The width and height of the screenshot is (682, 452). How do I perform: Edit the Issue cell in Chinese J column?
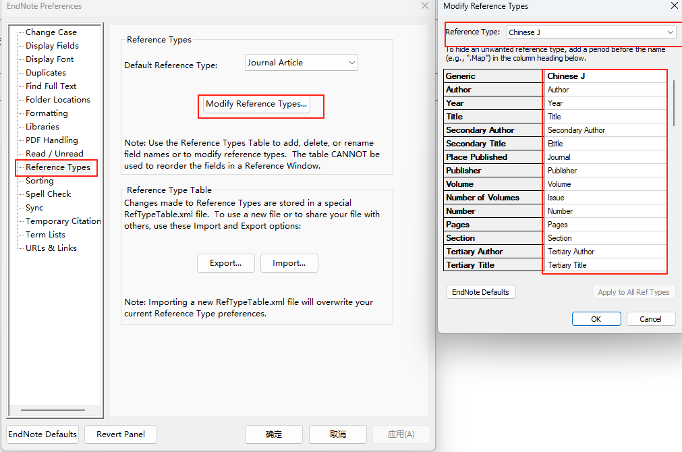pyautogui.click(x=606, y=198)
